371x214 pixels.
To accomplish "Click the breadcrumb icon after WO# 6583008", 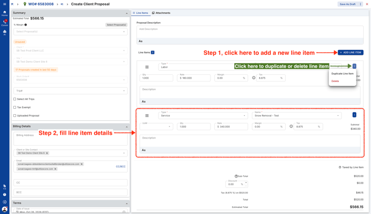I will click(x=62, y=4).
